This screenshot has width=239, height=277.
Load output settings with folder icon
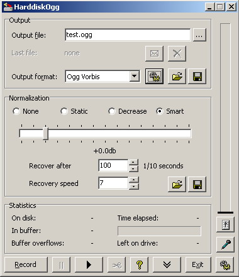177,76
